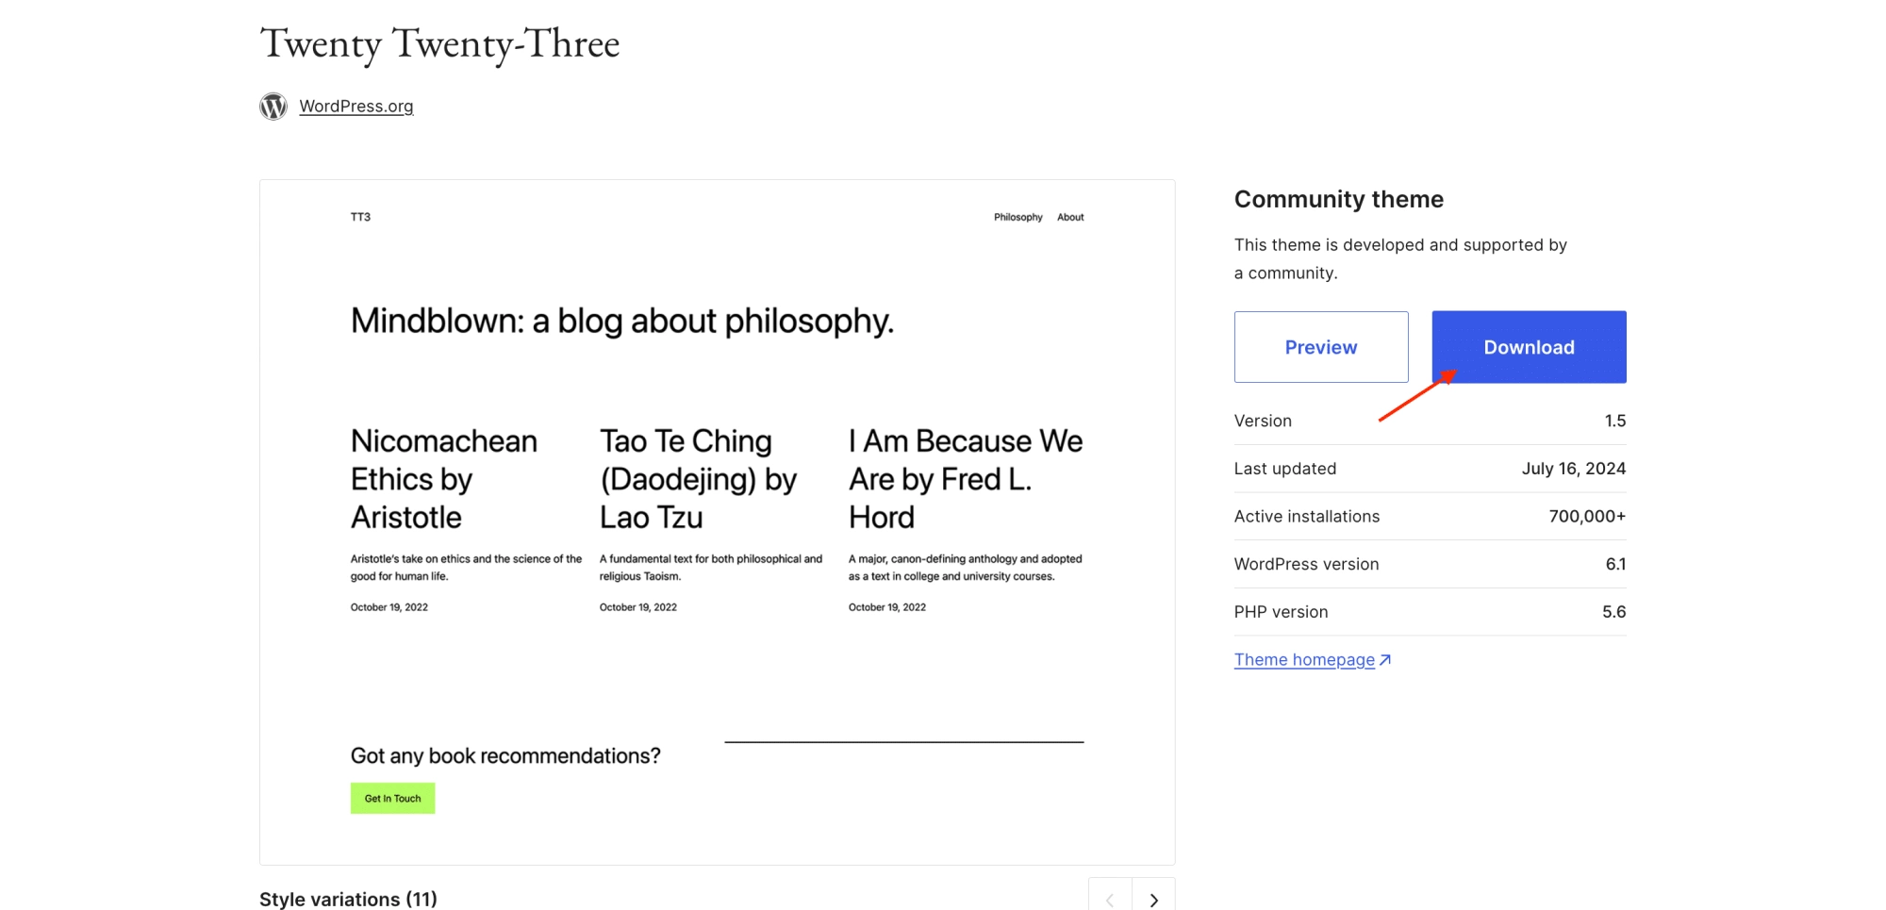1886x910 pixels.
Task: Open Tao Te Ching by Lao Tzu post
Action: coord(698,479)
